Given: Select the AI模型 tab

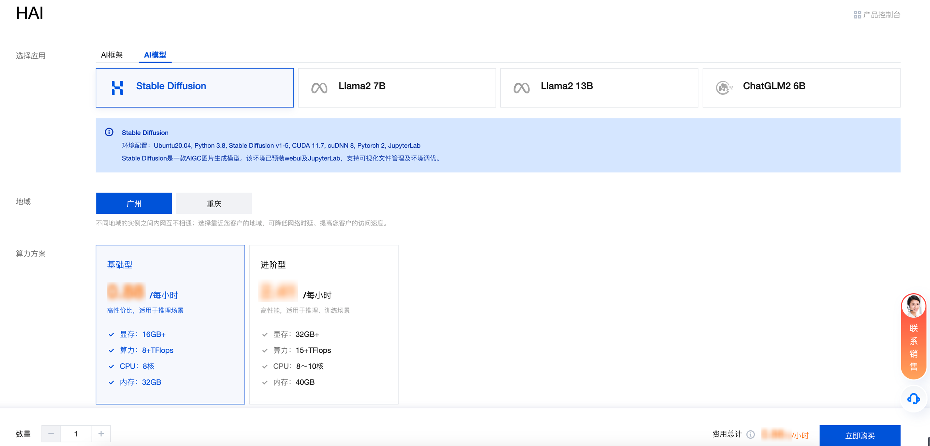Looking at the screenshot, I should point(155,55).
